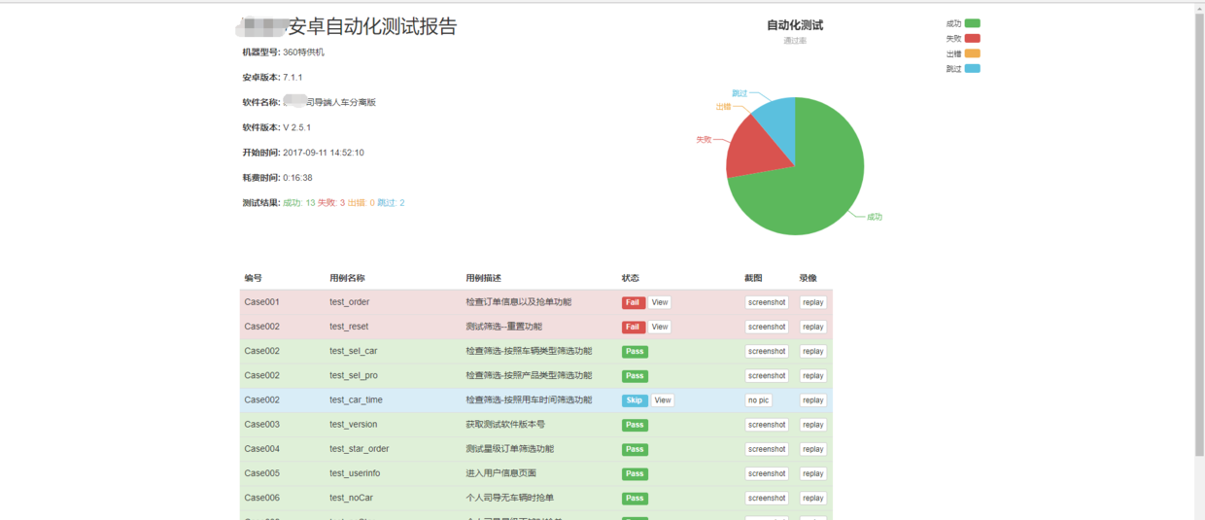Play replay for test_sel_car
Viewport: 1205px width, 520px height.
point(813,351)
